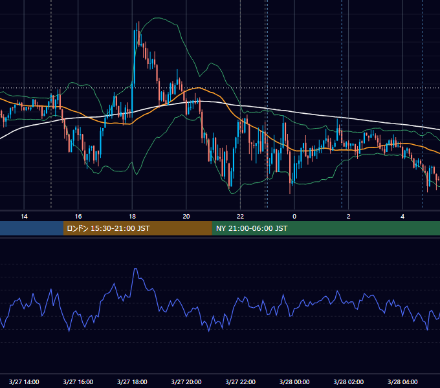
Task: Click the "18" hour label on price chart axis
Action: click(x=132, y=217)
